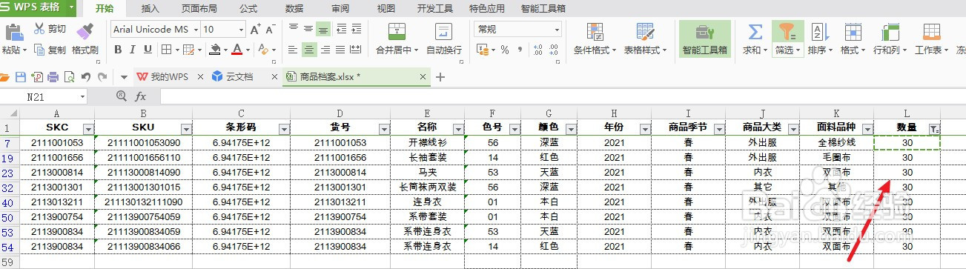Click the Cut (剪切) scissors button
The height and width of the screenshot is (269, 966).
point(50,29)
